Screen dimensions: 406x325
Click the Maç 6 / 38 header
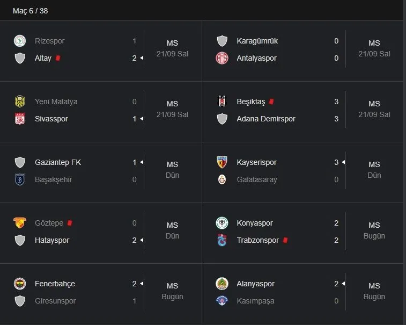(x=30, y=11)
